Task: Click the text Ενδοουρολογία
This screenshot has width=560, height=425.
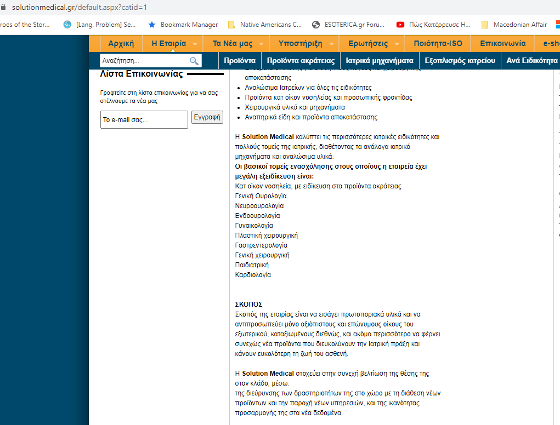Action: click(x=257, y=216)
